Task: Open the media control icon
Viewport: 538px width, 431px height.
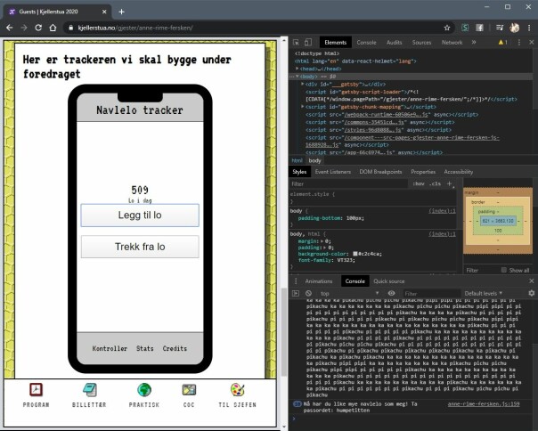Action: click(x=500, y=28)
